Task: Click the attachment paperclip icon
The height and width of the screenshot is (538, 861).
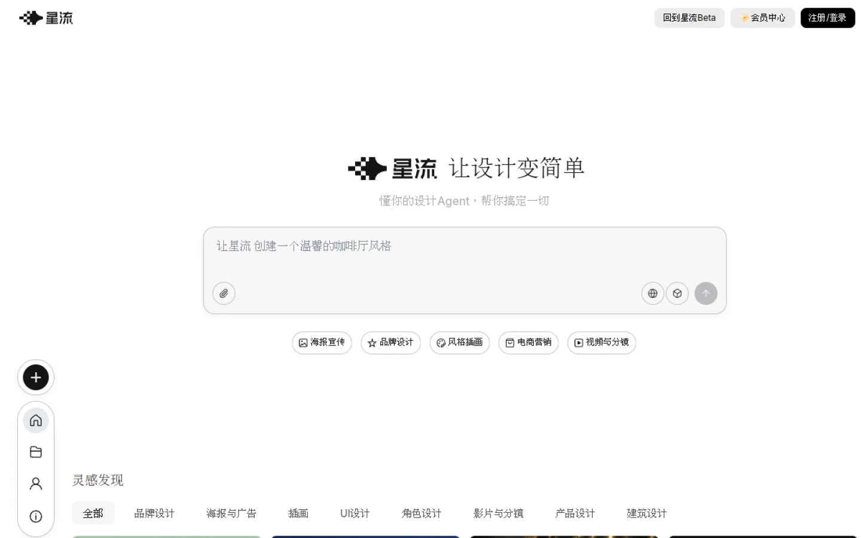Action: point(224,294)
